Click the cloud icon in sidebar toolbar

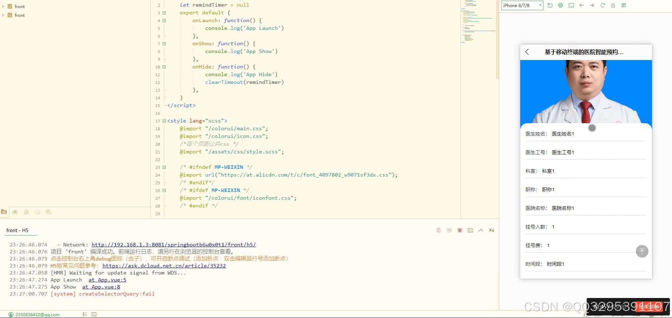[49, 212]
